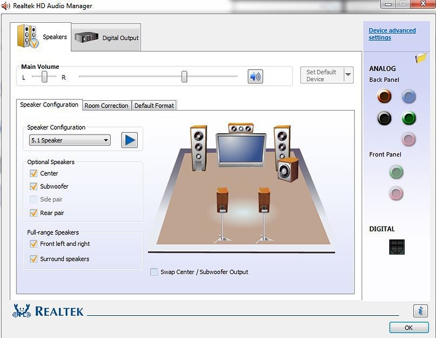Open the yellow connector settings folder icon
The image size is (436, 338).
coord(421,58)
